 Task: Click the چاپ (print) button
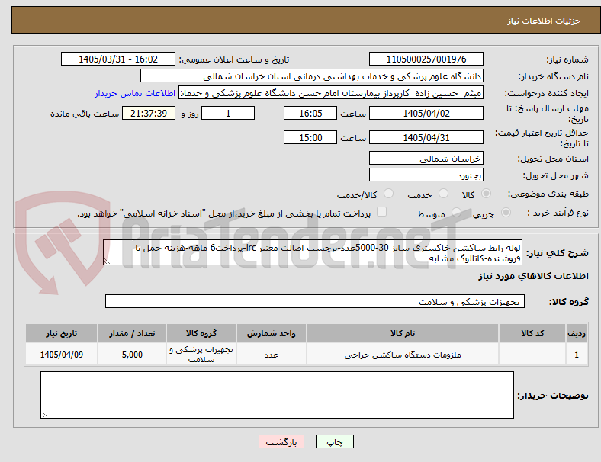pos(334,441)
